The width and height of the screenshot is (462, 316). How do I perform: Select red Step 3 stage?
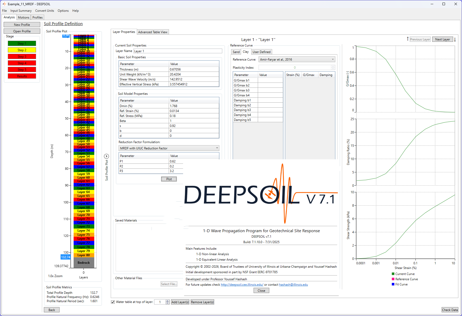[x=22, y=56]
